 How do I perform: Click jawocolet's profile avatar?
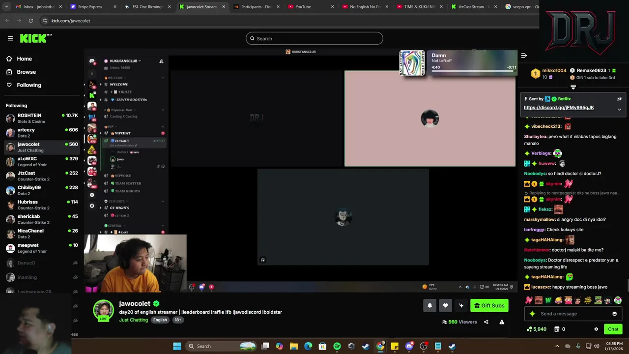[104, 311]
